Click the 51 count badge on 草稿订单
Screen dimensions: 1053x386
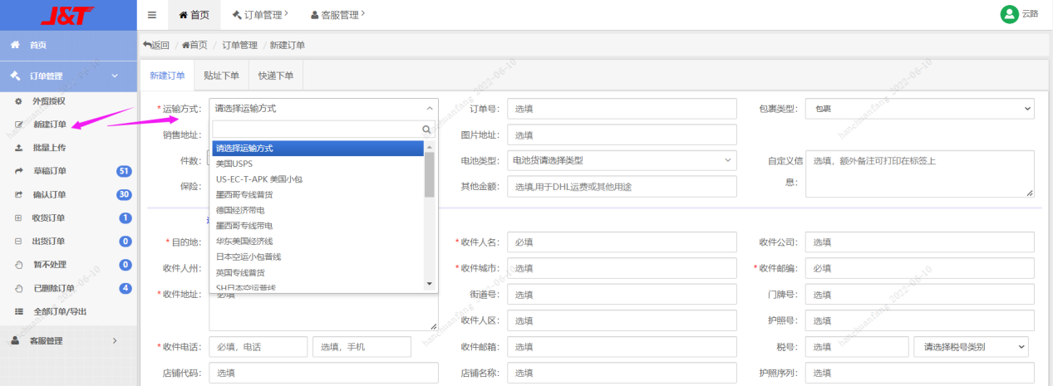pos(124,171)
